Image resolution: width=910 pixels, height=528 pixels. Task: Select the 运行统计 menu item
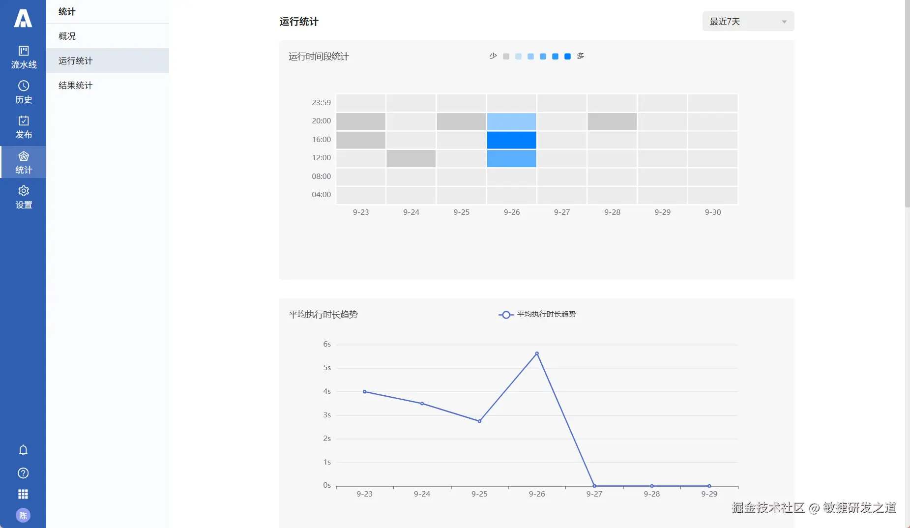[x=108, y=60]
